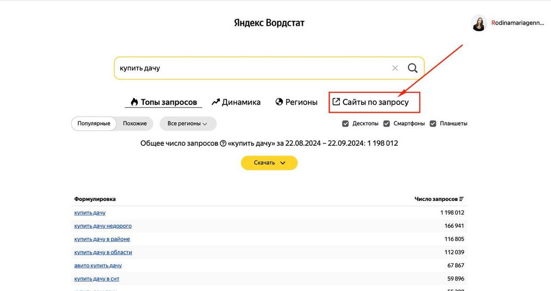551x291 pixels.
Task: Click the sort icon next to Число запросов
Action: [x=461, y=199]
